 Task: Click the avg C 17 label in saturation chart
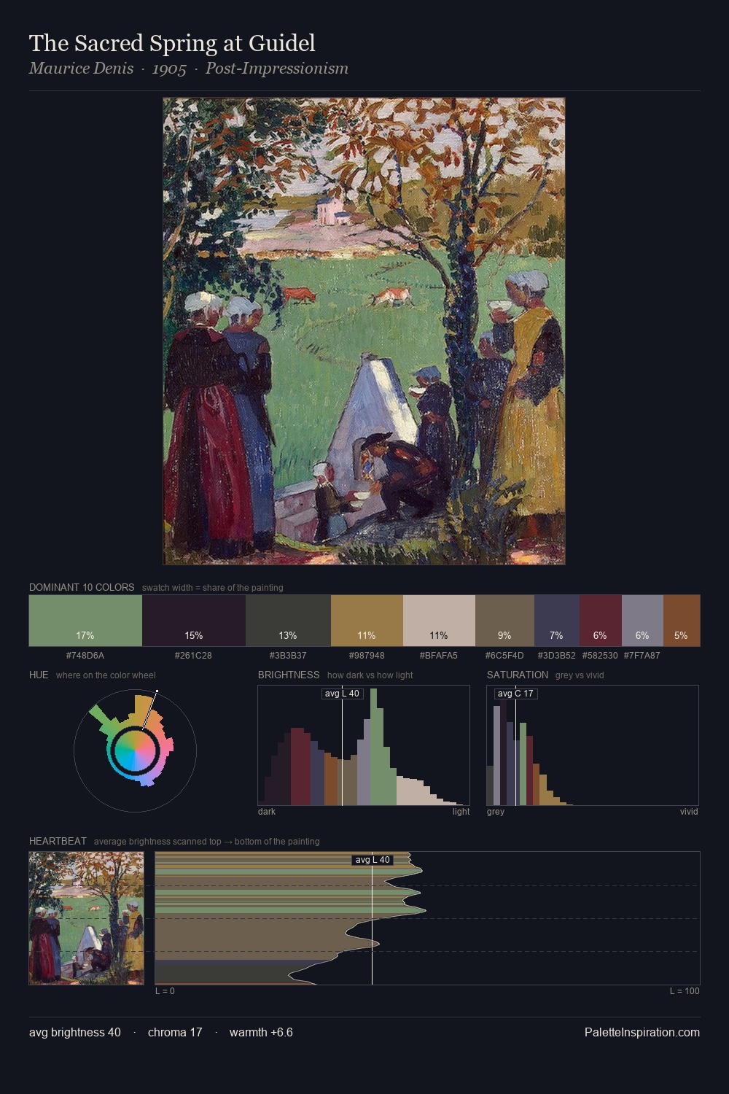tap(515, 694)
